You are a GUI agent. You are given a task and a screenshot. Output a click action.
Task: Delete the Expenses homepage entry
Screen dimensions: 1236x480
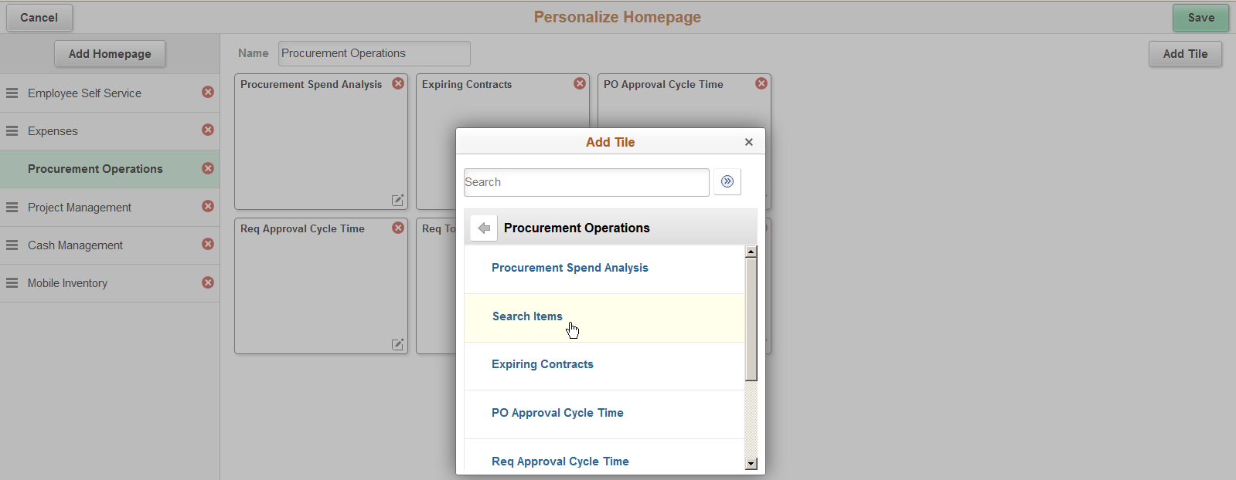208,130
